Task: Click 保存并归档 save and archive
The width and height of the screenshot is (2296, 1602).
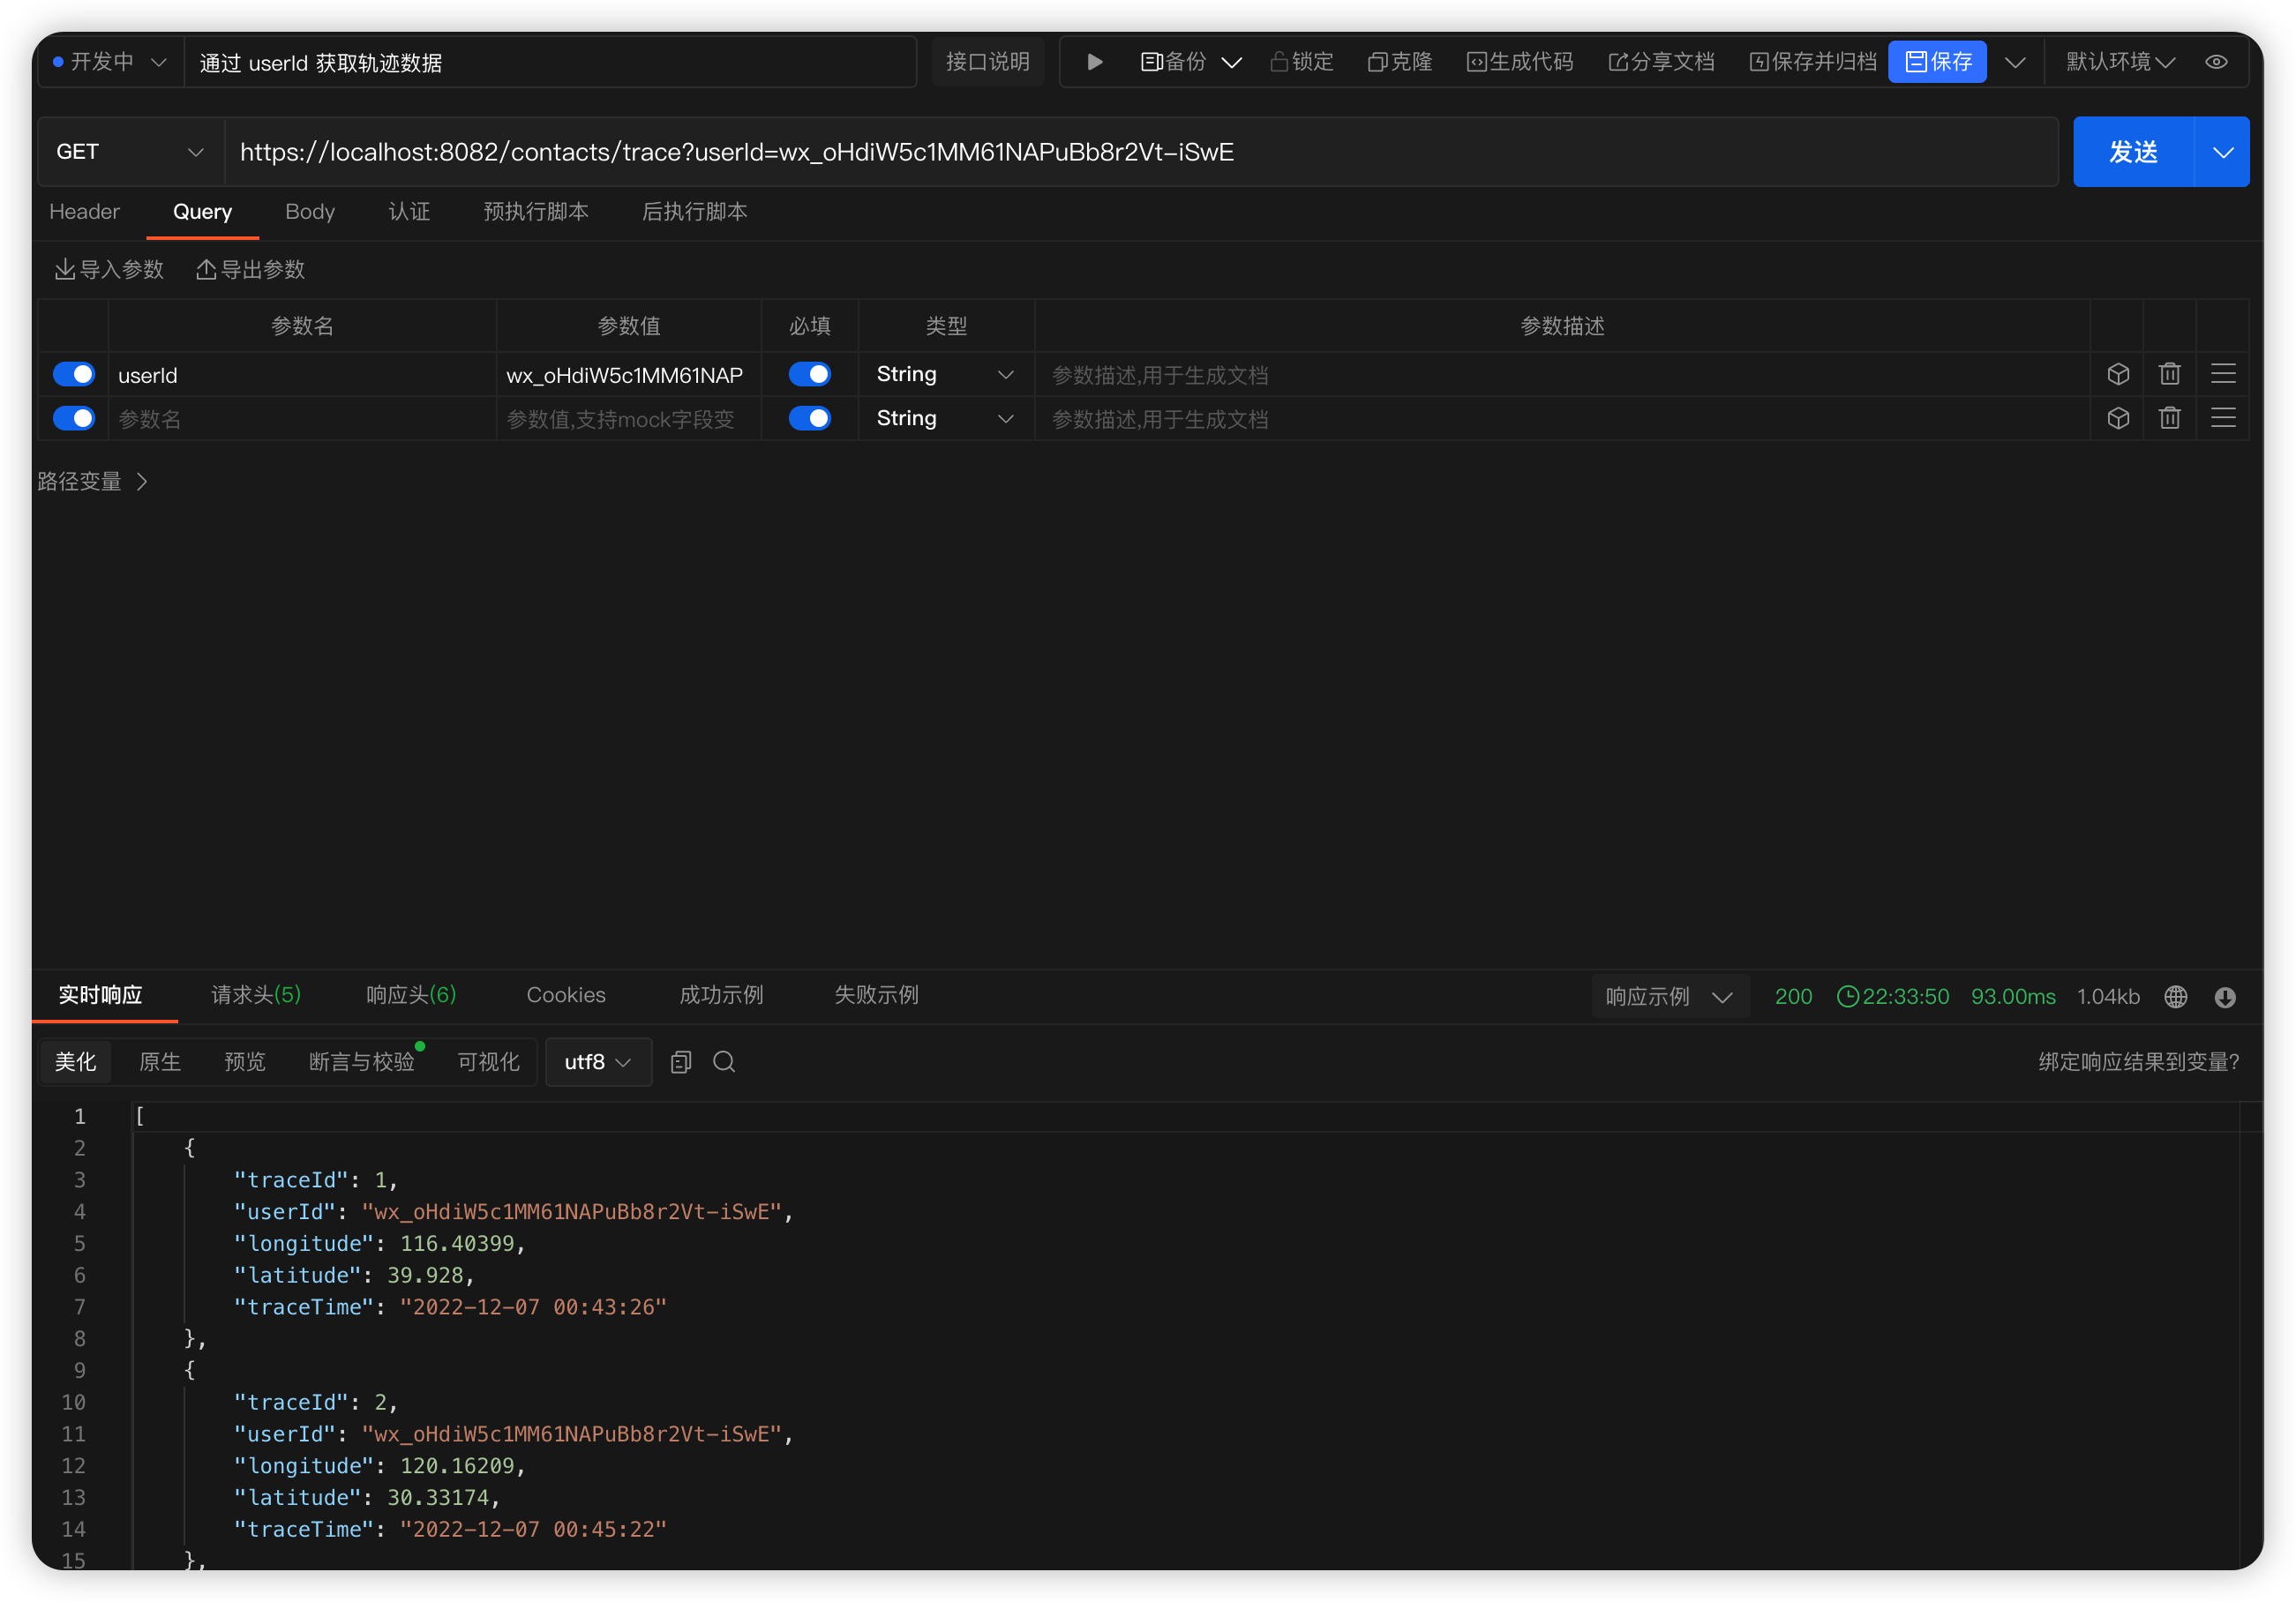Action: pyautogui.click(x=1812, y=62)
